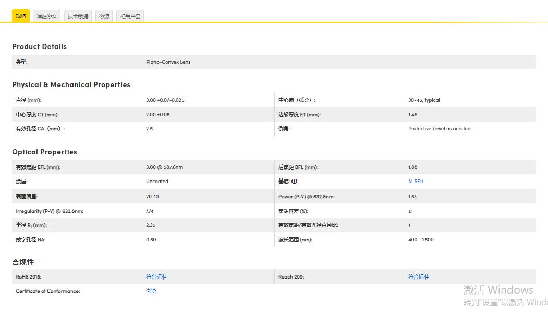Go to the 资源 tab
Viewport: 548px width, 314px height.
pos(104,16)
